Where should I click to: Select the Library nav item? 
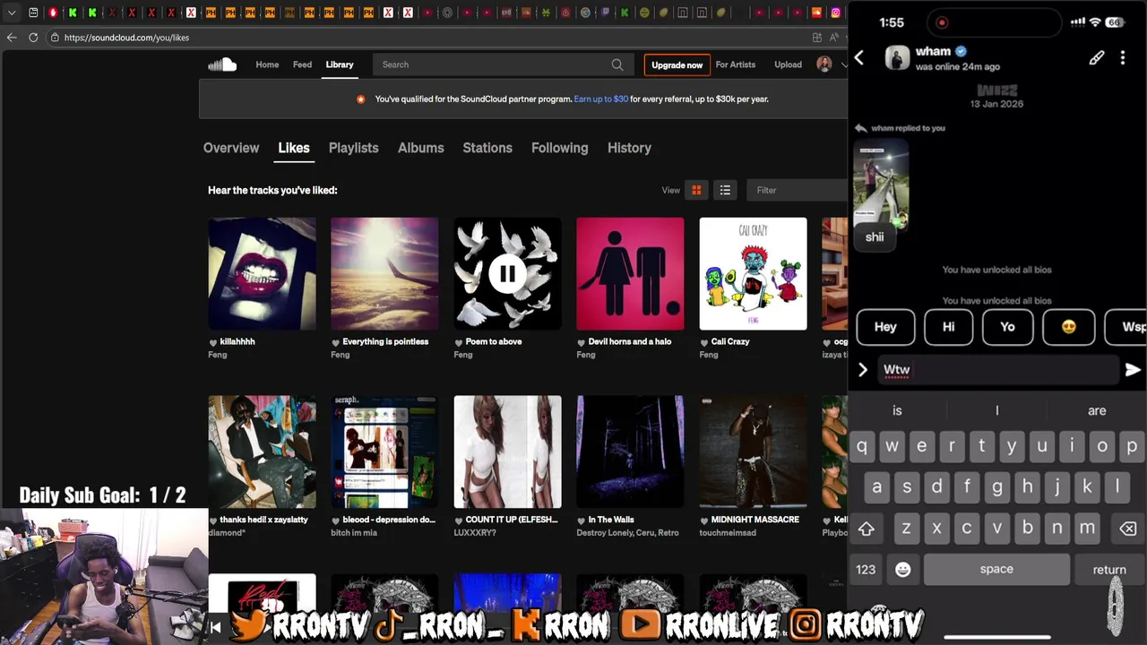coord(340,64)
